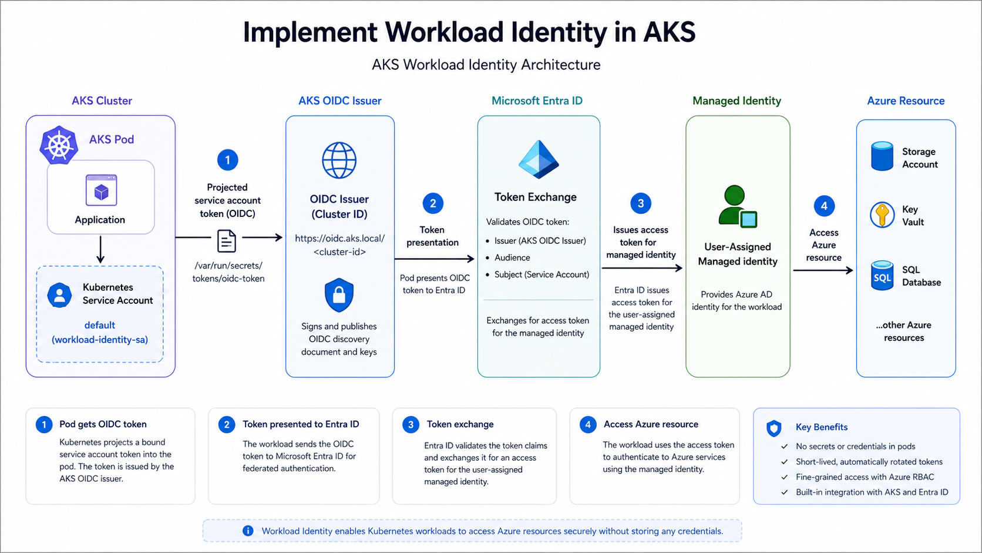
Task: Click the 'Token exchange' card heading
Action: (x=460, y=424)
